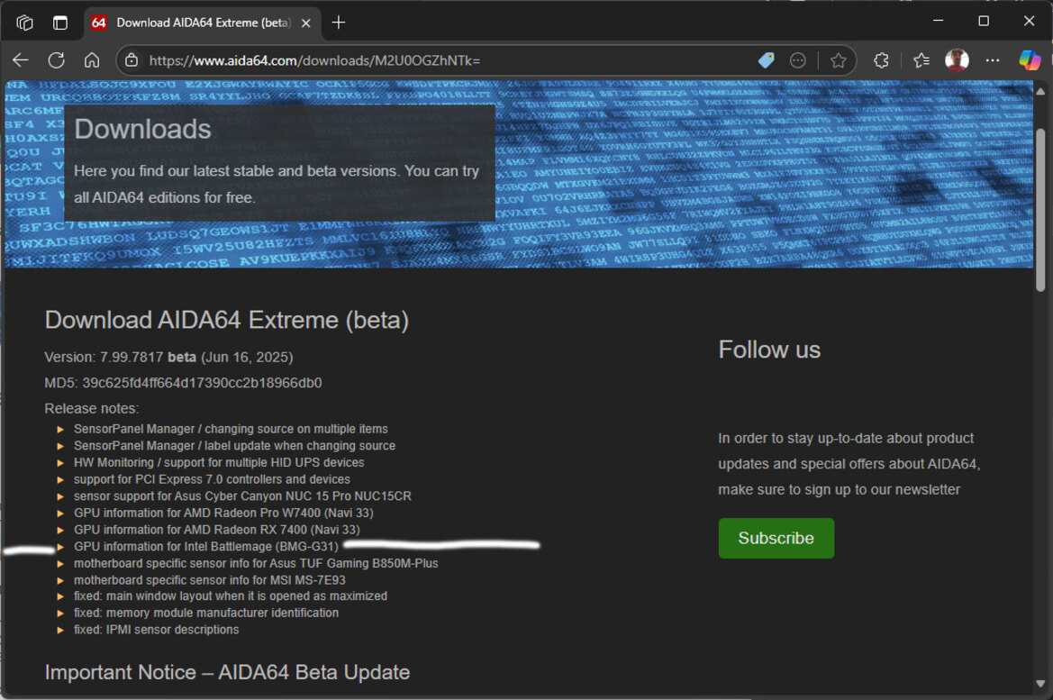Image resolution: width=1053 pixels, height=700 pixels.
Task: Click the Release notes label
Action: coord(92,408)
